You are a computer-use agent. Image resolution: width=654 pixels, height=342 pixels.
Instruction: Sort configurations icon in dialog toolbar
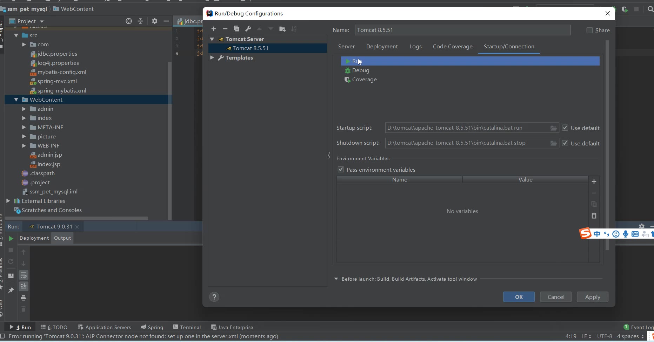tap(294, 29)
